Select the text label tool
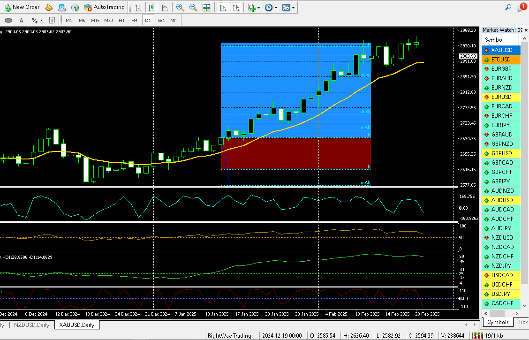 tap(21, 20)
